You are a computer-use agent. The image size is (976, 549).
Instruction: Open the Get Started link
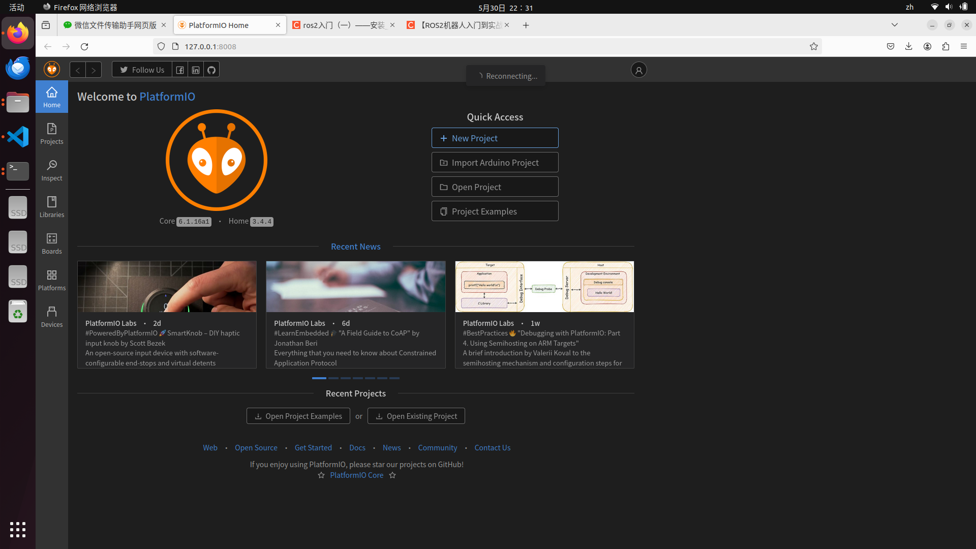[313, 447]
